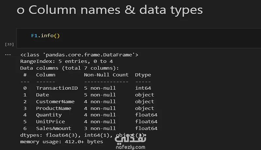Click the UnitPrice column entry
Screen dimensions: 261x150
(50, 122)
